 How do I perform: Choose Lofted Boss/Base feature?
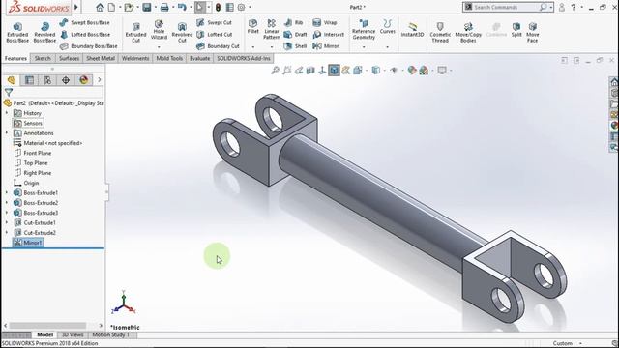coord(84,35)
